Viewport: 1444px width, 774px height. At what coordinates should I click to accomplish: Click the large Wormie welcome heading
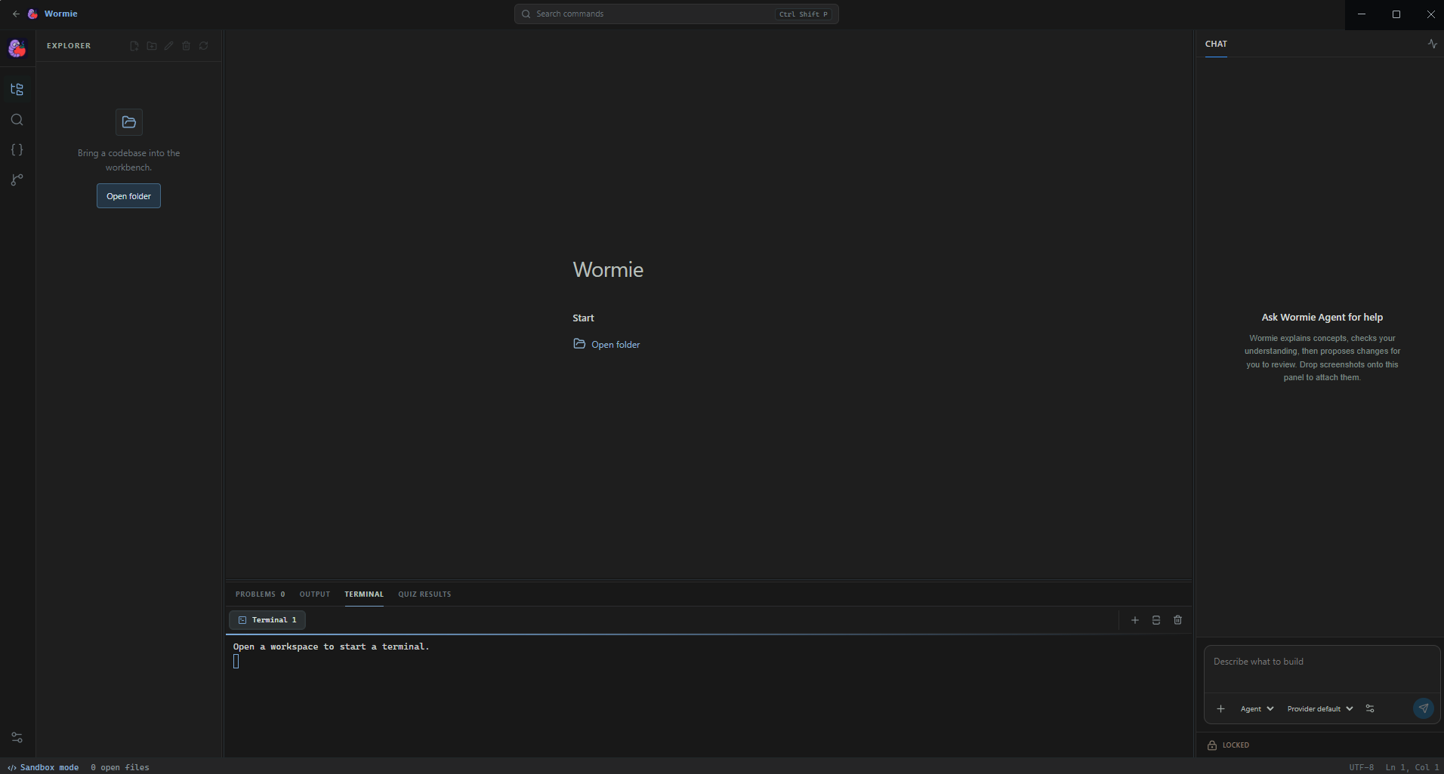pyautogui.click(x=608, y=269)
